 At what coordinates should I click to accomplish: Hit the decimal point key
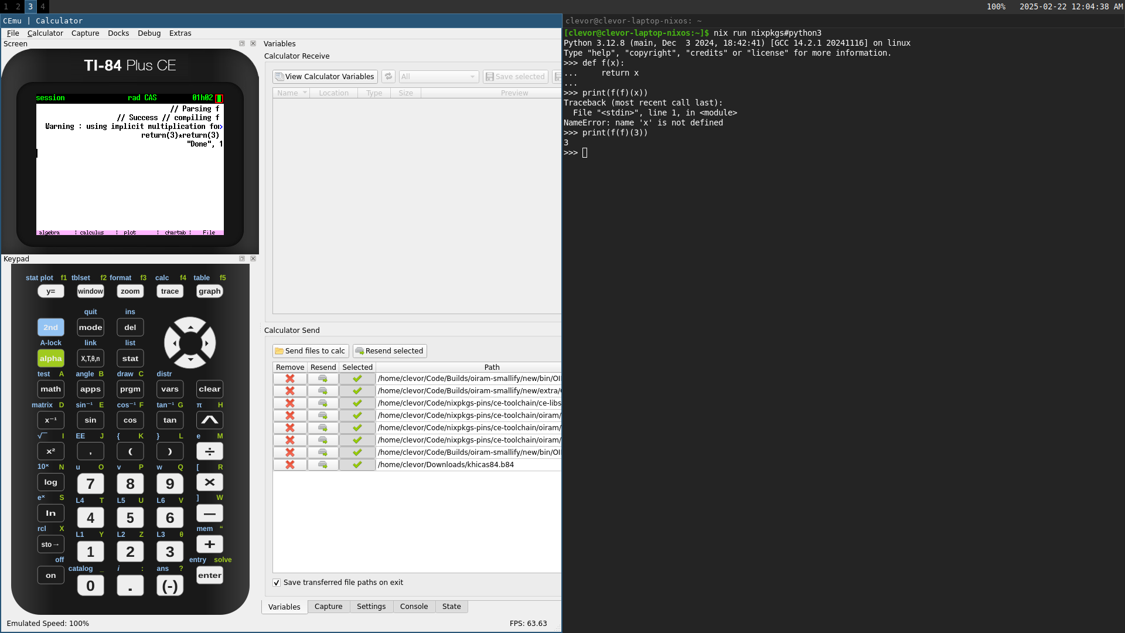[130, 586]
